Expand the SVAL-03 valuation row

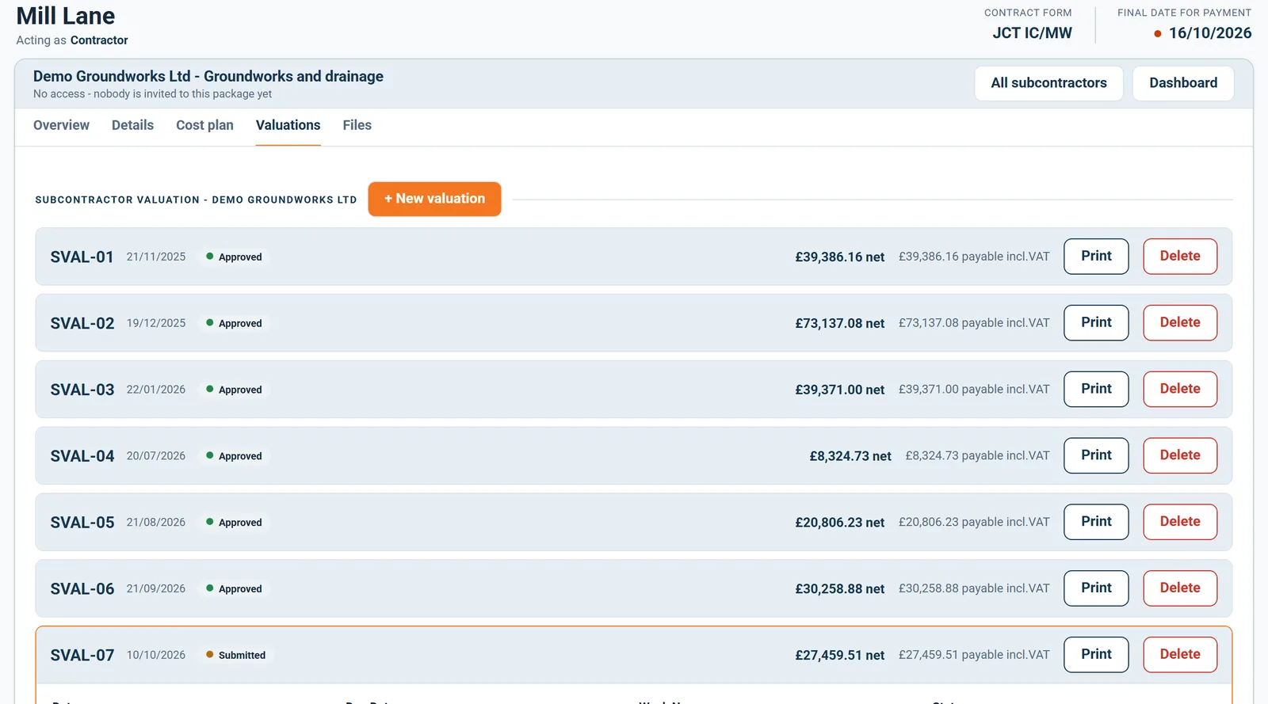pos(633,390)
